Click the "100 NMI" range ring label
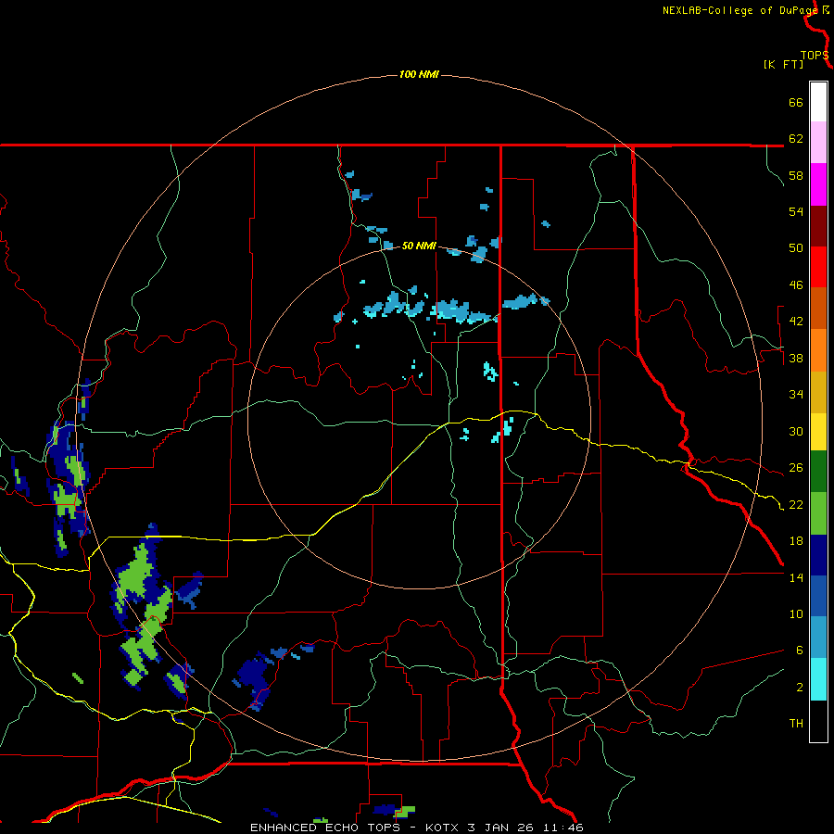 tap(419, 74)
